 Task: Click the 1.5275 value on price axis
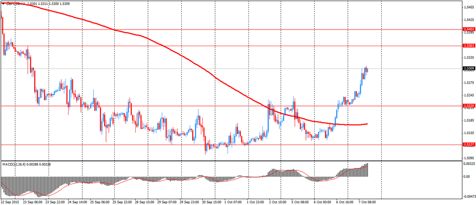[x=469, y=82]
